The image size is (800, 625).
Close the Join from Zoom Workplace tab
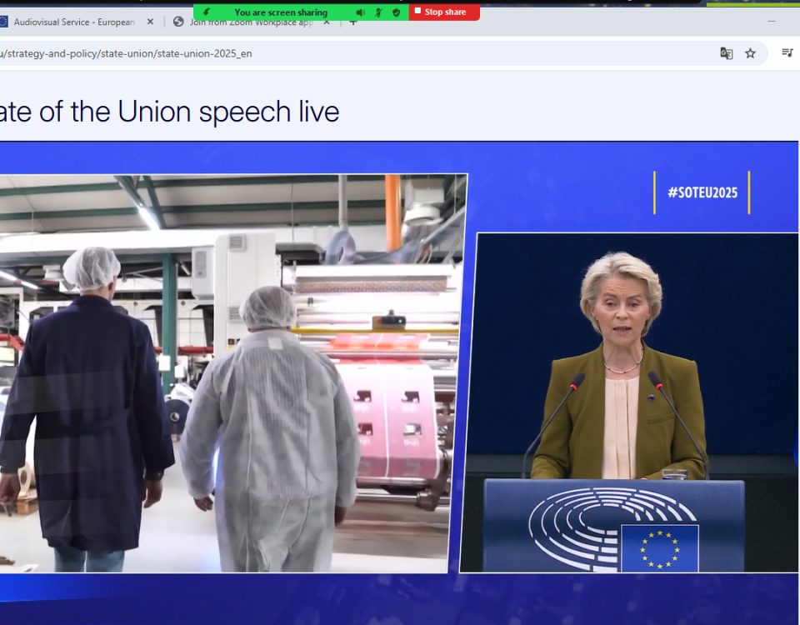(x=327, y=23)
